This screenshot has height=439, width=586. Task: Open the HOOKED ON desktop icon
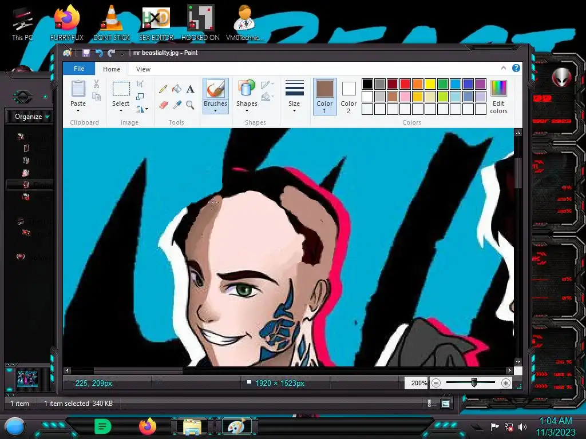pyautogui.click(x=200, y=22)
